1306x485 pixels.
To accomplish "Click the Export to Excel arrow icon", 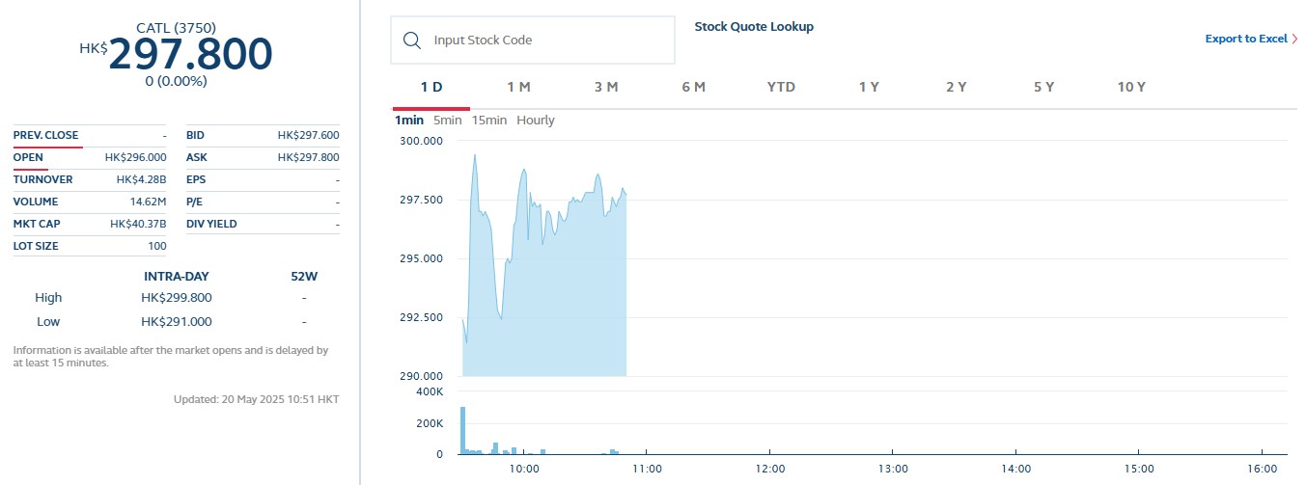I will coord(1294,40).
